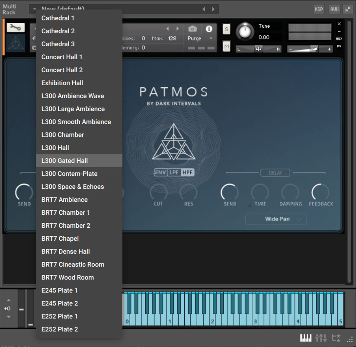The width and height of the screenshot is (356, 347).
Task: Load the next instrument with the right arrow
Action: (177, 29)
